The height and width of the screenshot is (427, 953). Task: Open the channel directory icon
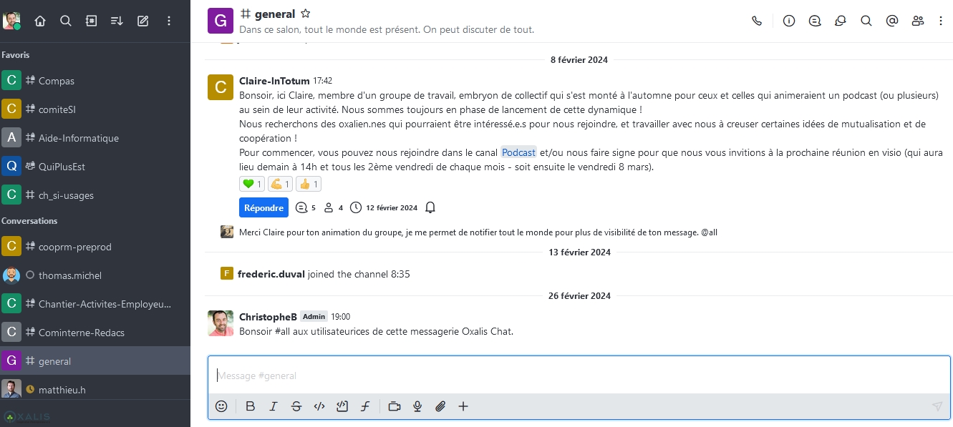pyautogui.click(x=92, y=21)
